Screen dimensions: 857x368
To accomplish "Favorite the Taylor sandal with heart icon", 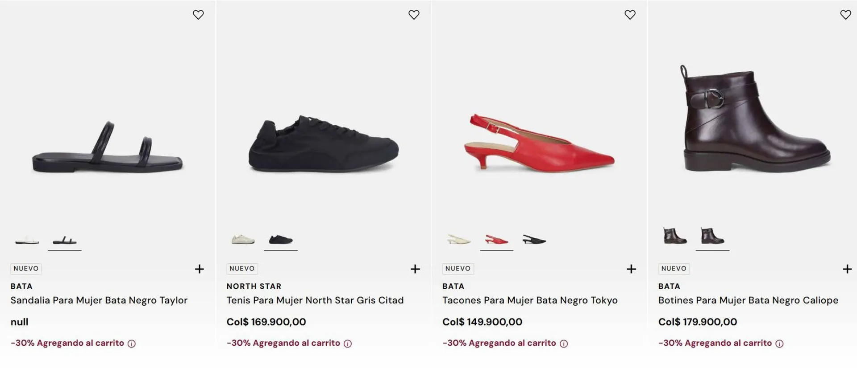I will click(198, 15).
